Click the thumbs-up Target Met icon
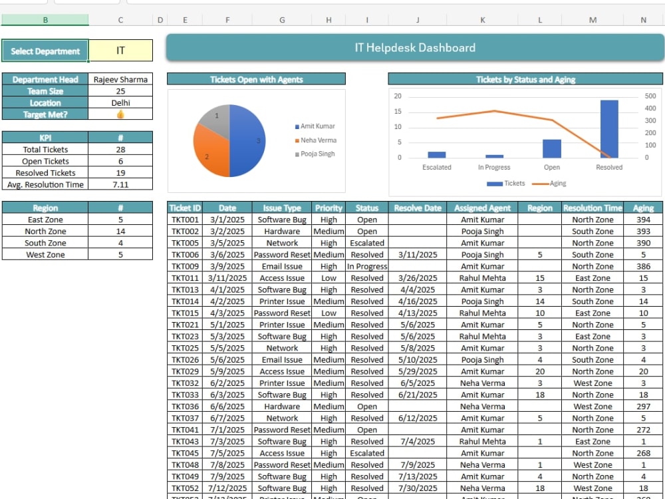The height and width of the screenshot is (499, 665). click(x=120, y=114)
